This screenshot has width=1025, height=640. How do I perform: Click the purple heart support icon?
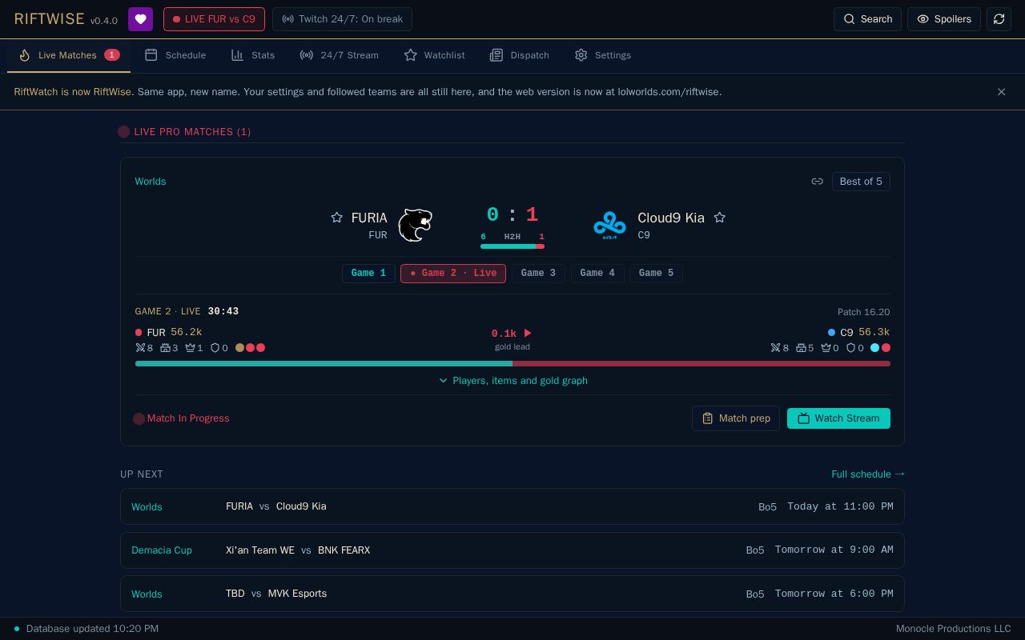tap(140, 19)
